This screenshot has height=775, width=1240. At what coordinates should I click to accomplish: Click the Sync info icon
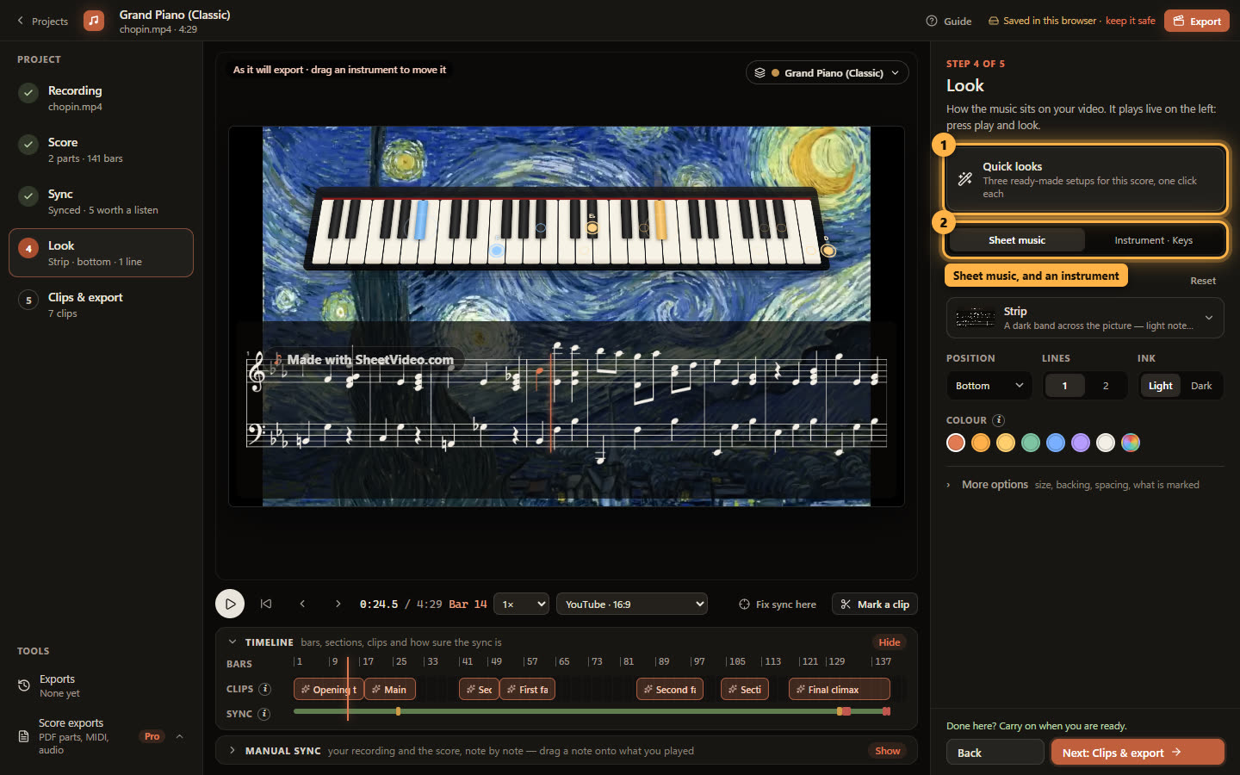tap(263, 714)
